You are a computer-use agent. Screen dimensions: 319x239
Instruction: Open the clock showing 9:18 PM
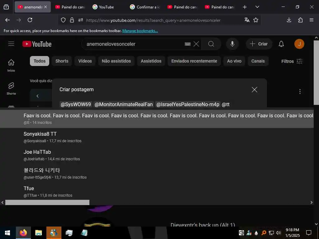pyautogui.click(x=292, y=233)
